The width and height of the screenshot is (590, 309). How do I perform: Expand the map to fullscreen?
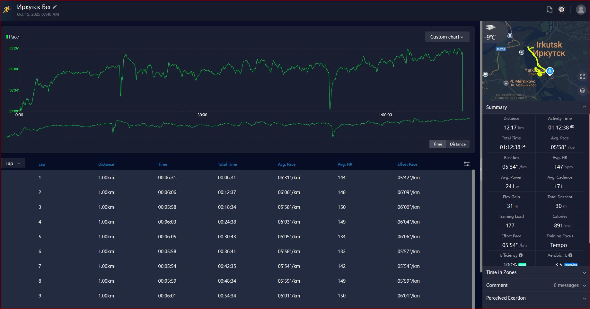pyautogui.click(x=583, y=76)
